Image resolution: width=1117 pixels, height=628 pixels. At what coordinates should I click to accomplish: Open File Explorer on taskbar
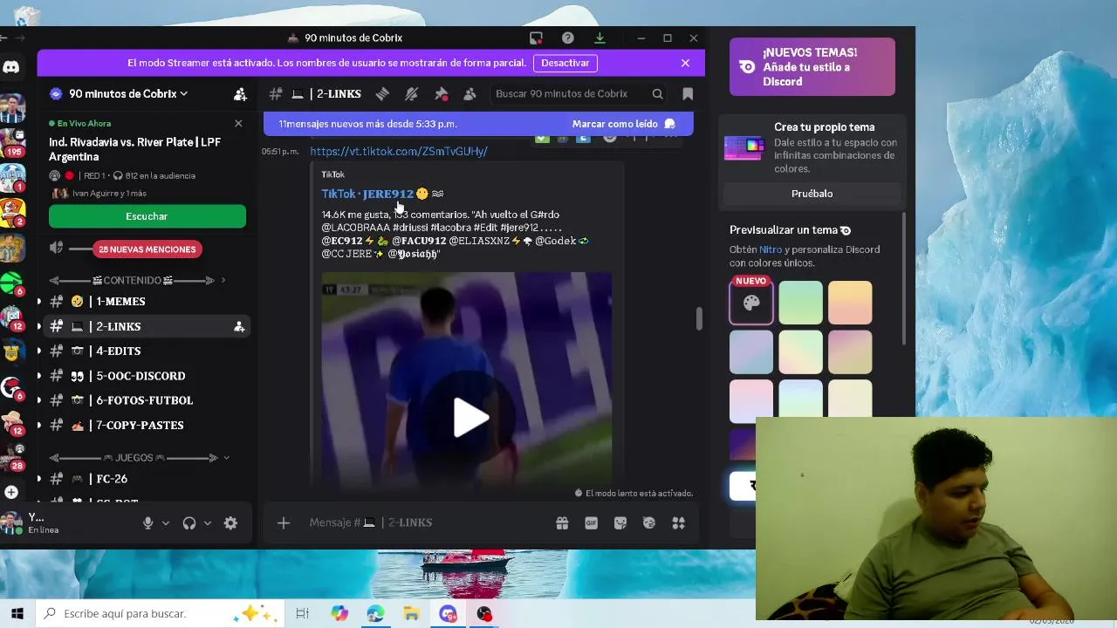tap(411, 613)
